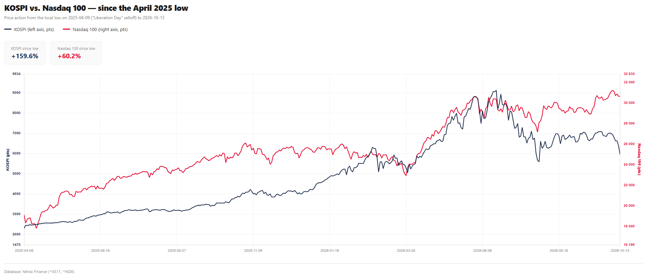Click the 2026-01-16 x-axis date label
The image size is (651, 280).
330,251
